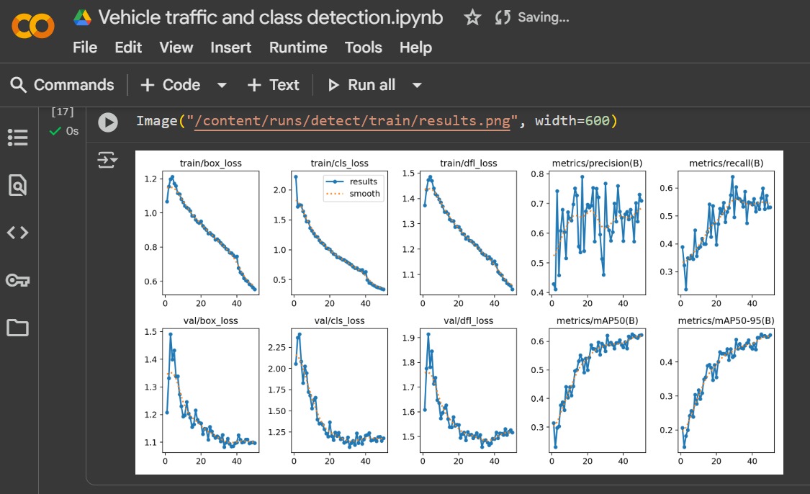The image size is (810, 494).
Task: Open the Help menu
Action: (x=415, y=48)
